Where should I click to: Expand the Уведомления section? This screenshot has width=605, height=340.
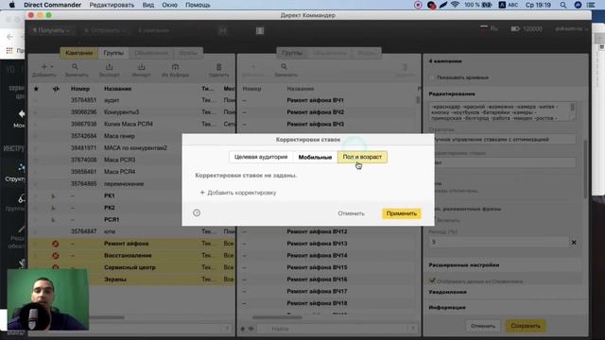pos(447,292)
